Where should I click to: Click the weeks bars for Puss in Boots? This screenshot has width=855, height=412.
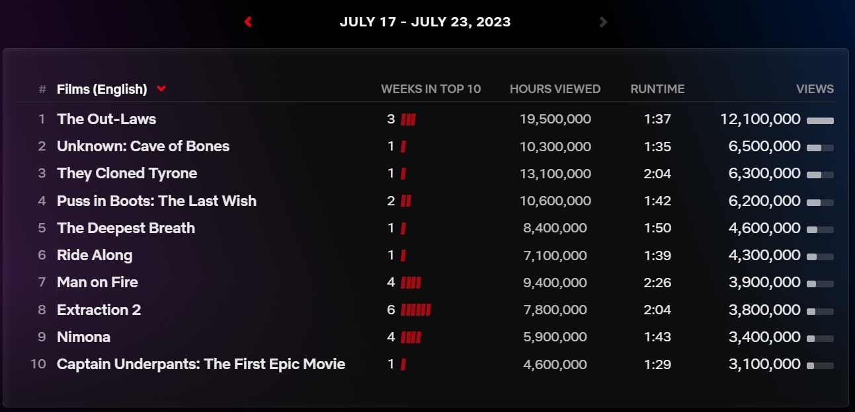click(x=406, y=201)
